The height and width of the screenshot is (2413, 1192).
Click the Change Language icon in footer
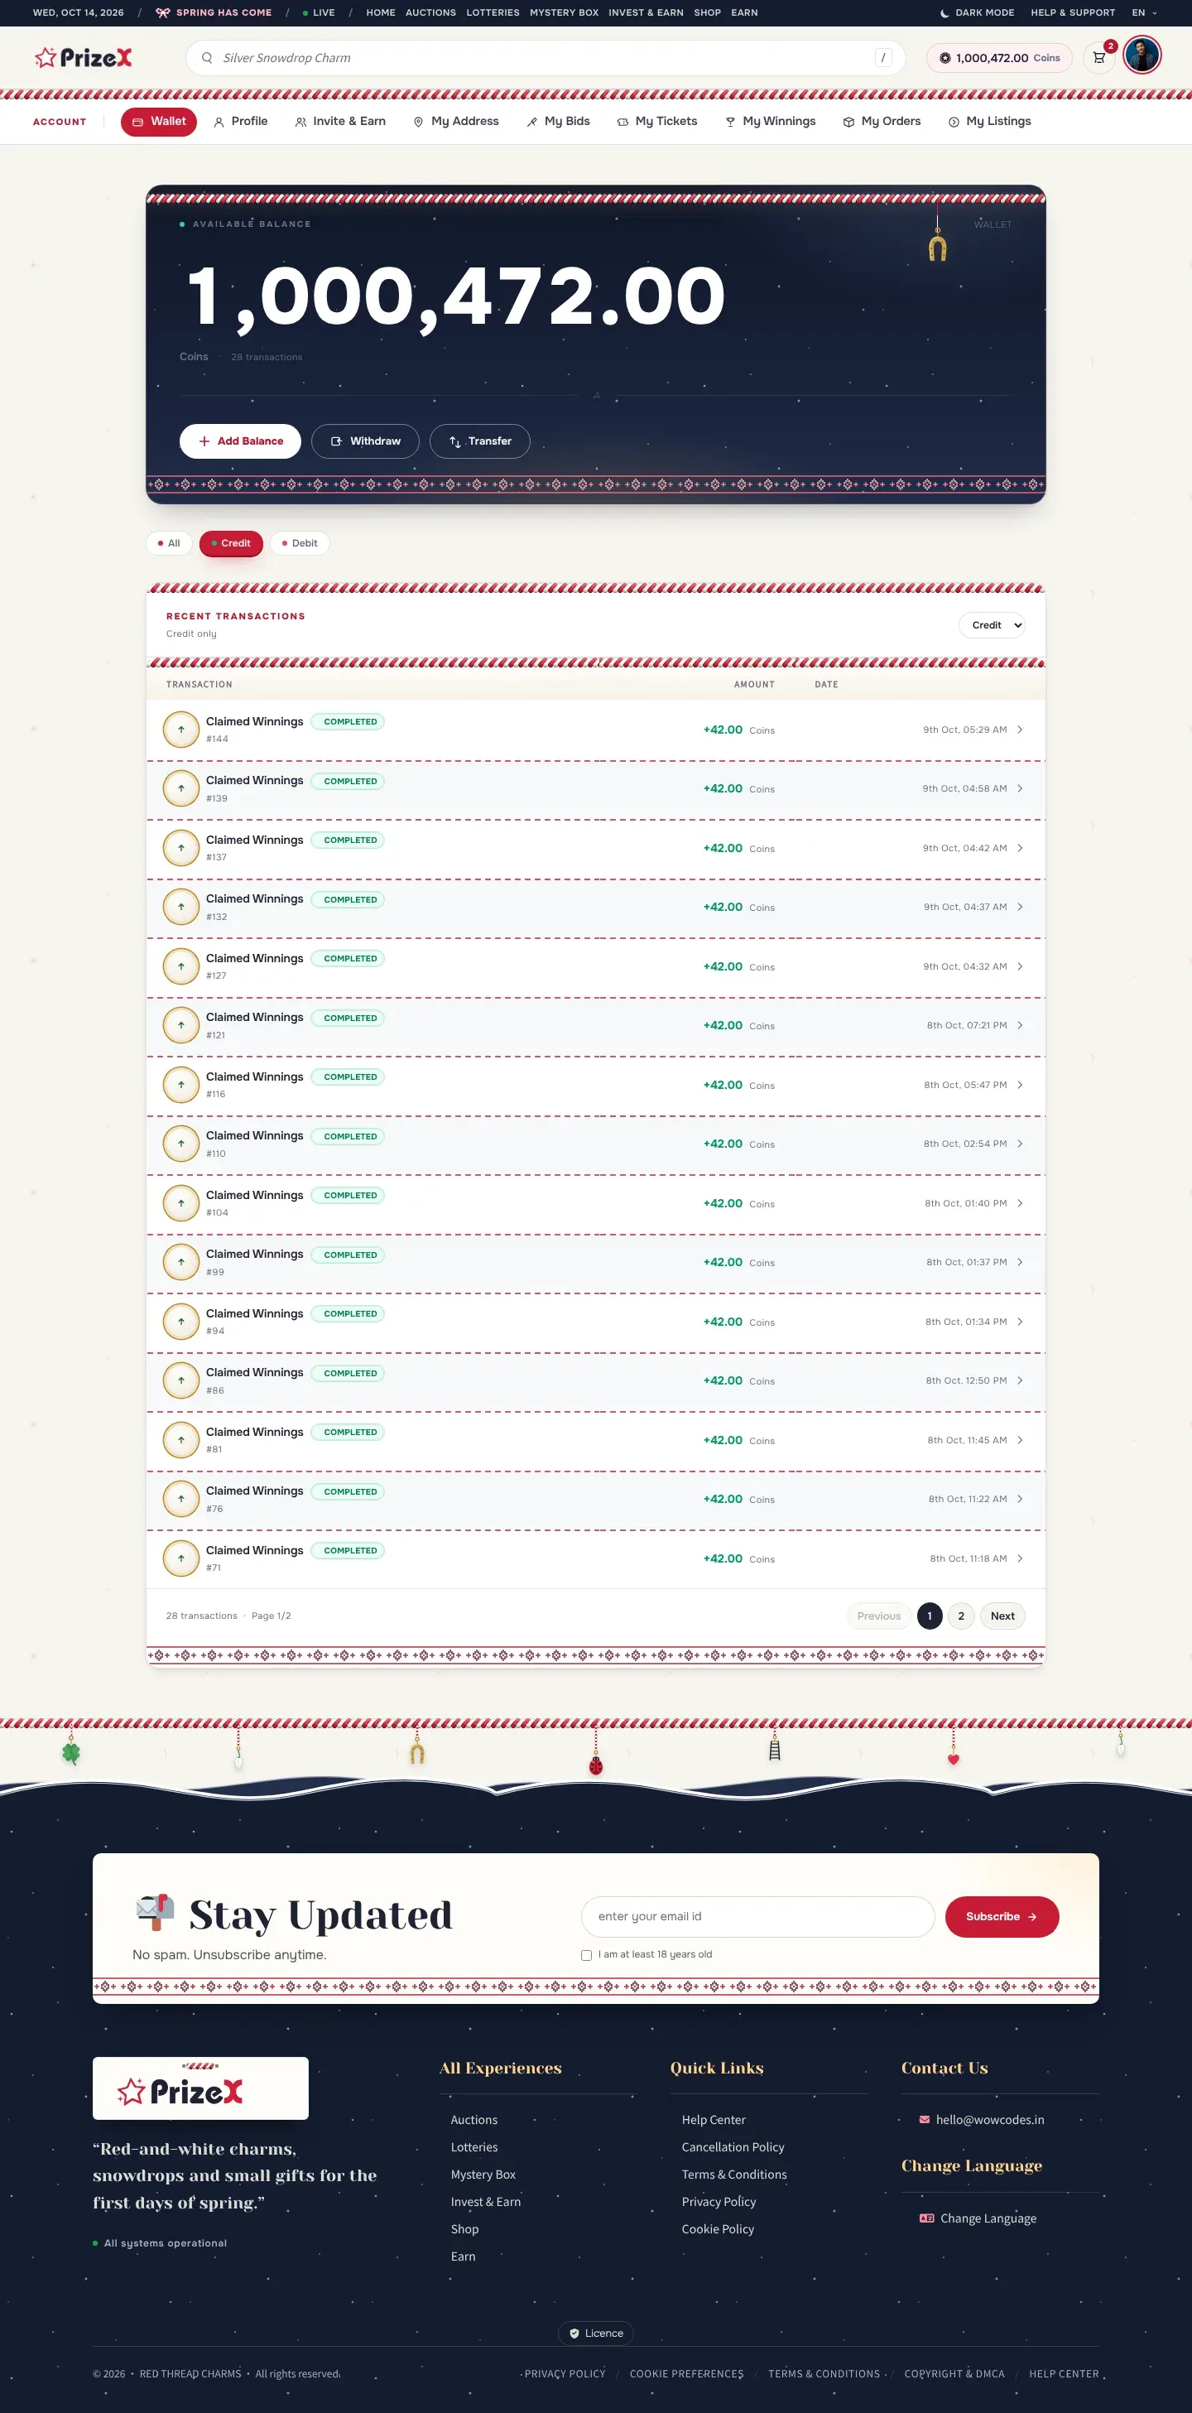tap(927, 2218)
